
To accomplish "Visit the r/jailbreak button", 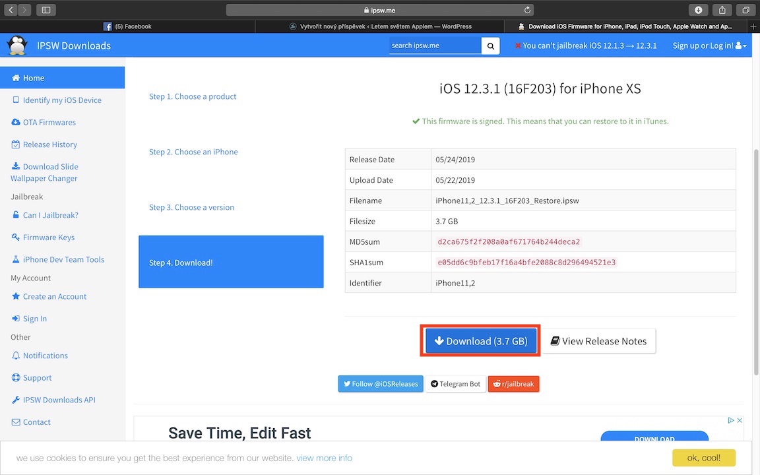I will 513,384.
